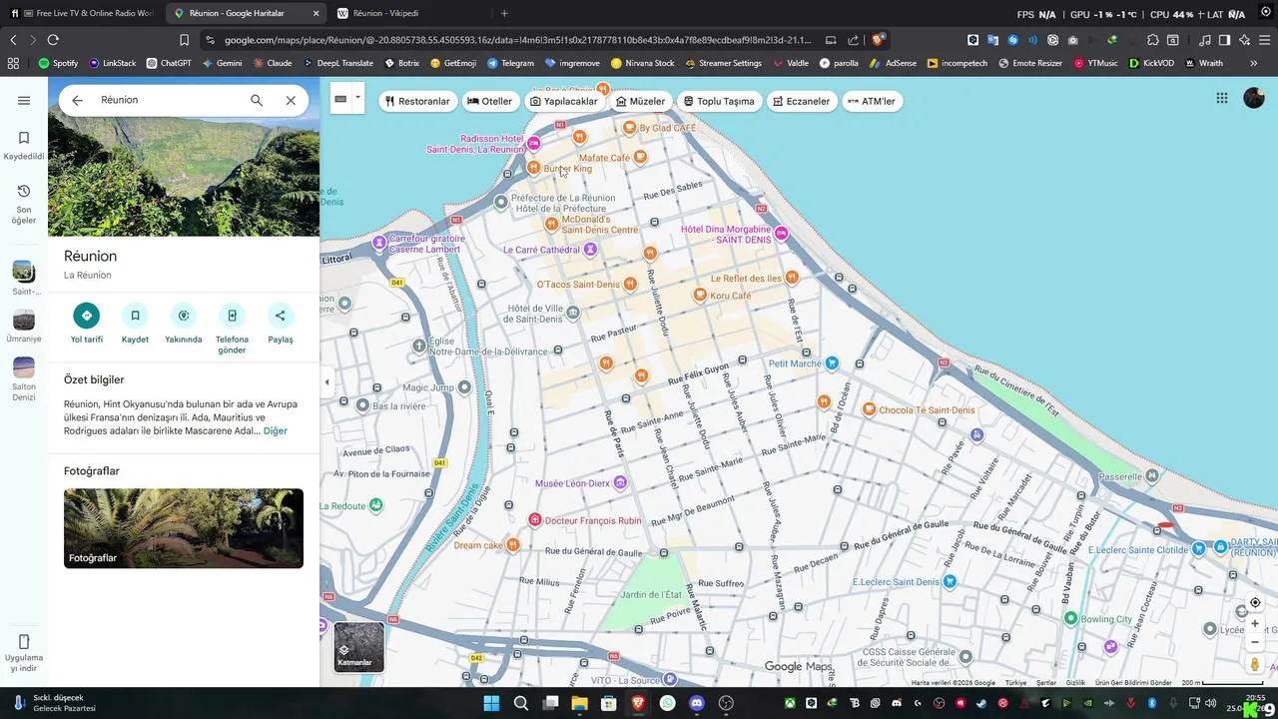Viewport: 1278px width, 719px height.
Task: Open the DeepL Translate bookmark
Action: coord(336,63)
